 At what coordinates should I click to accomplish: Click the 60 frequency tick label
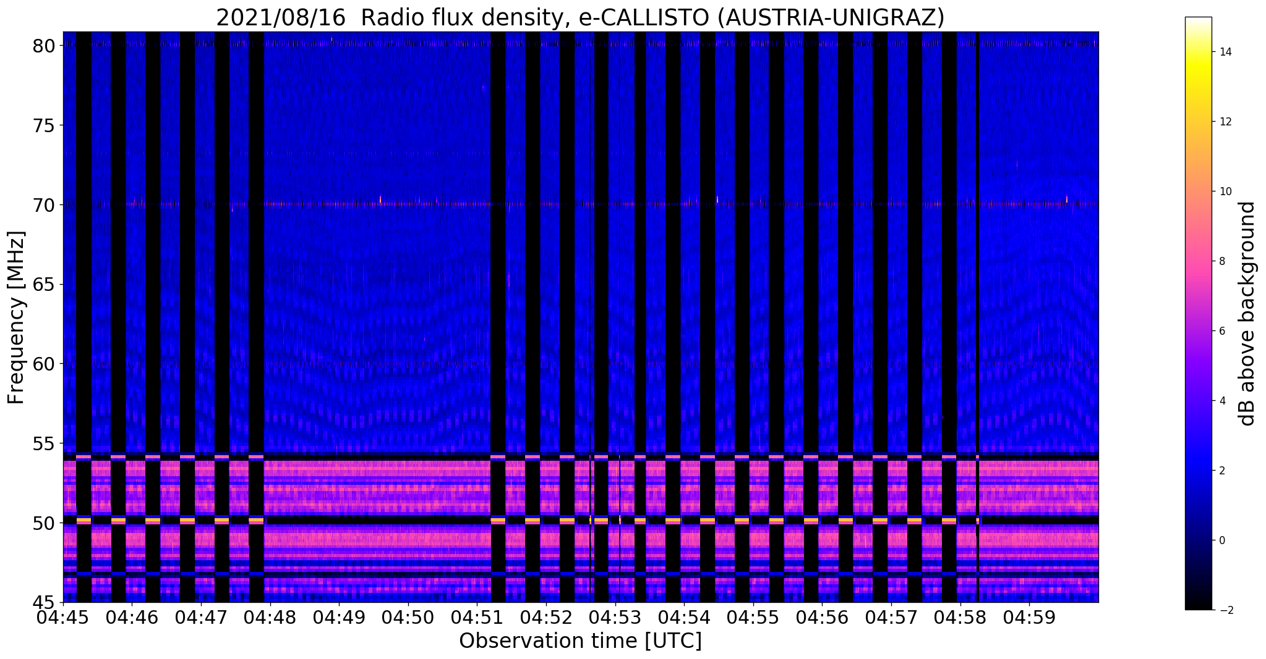45,364
